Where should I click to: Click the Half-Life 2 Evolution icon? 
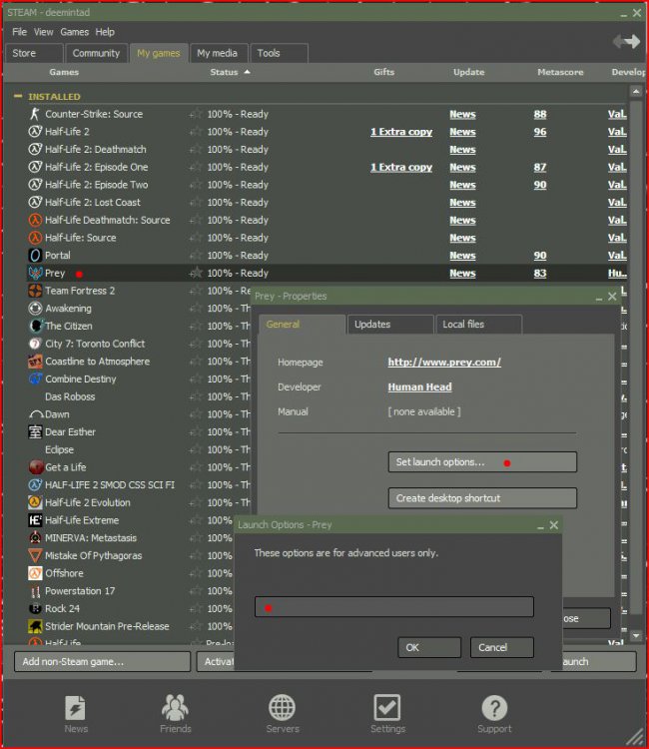[35, 502]
